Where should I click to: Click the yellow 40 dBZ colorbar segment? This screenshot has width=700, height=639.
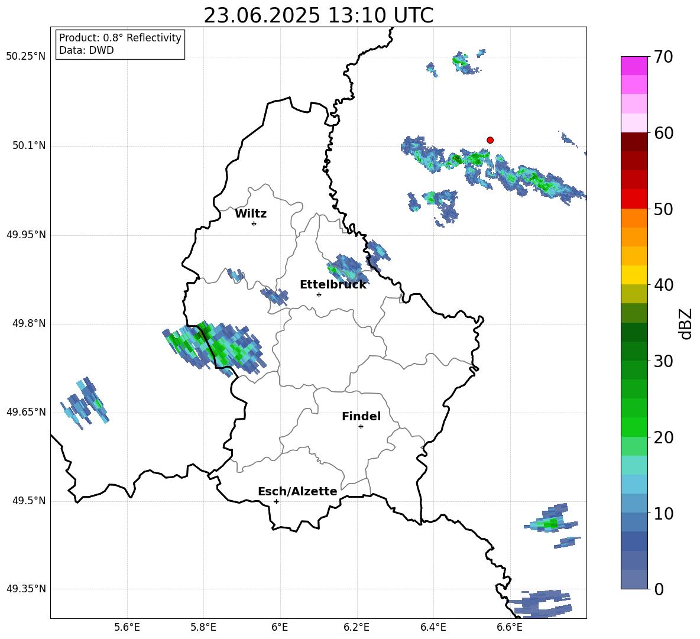(634, 275)
